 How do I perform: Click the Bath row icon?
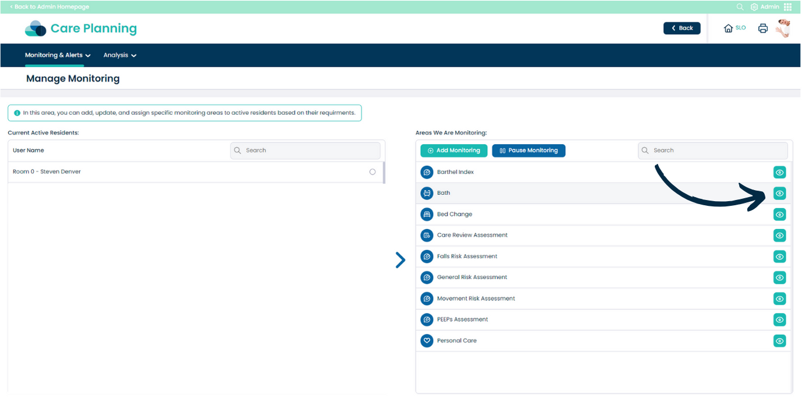pos(427,193)
